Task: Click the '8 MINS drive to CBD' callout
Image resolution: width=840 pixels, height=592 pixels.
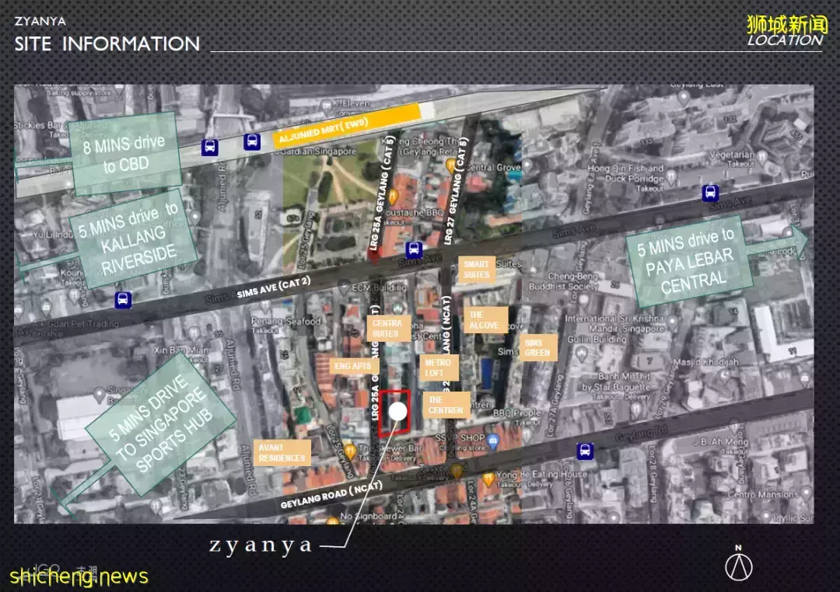Action: click(125, 153)
